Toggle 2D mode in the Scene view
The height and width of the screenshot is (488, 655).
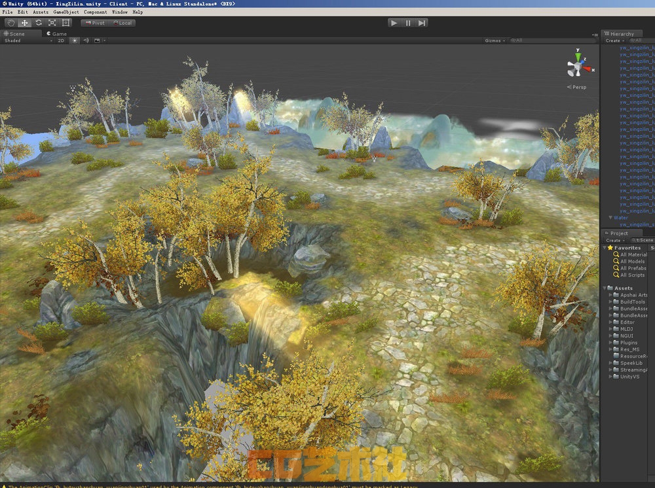[61, 41]
